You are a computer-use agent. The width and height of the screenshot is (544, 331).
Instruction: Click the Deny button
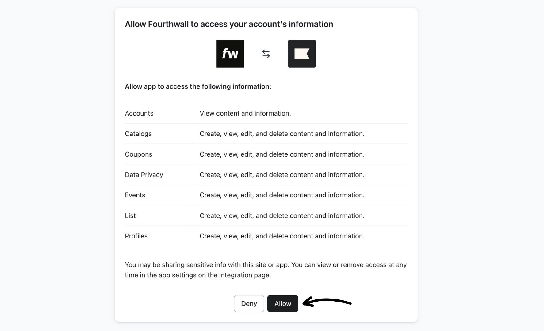pos(249,303)
